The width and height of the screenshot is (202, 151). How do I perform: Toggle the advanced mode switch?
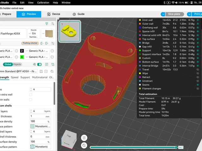(39, 64)
